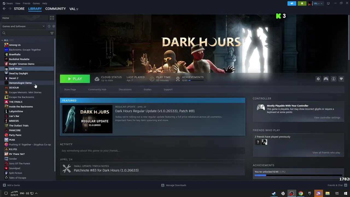Click the Manage Downloads icon
Image resolution: width=350 pixels, height=197 pixels.
pos(163,185)
